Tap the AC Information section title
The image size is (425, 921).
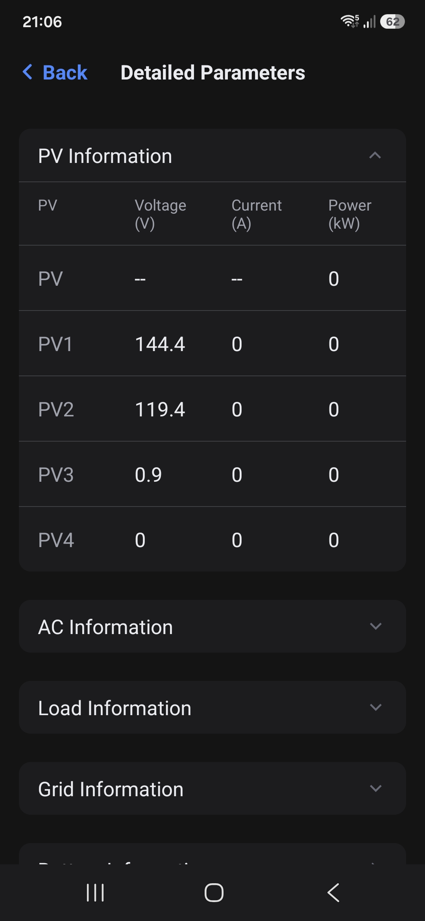pos(105,627)
